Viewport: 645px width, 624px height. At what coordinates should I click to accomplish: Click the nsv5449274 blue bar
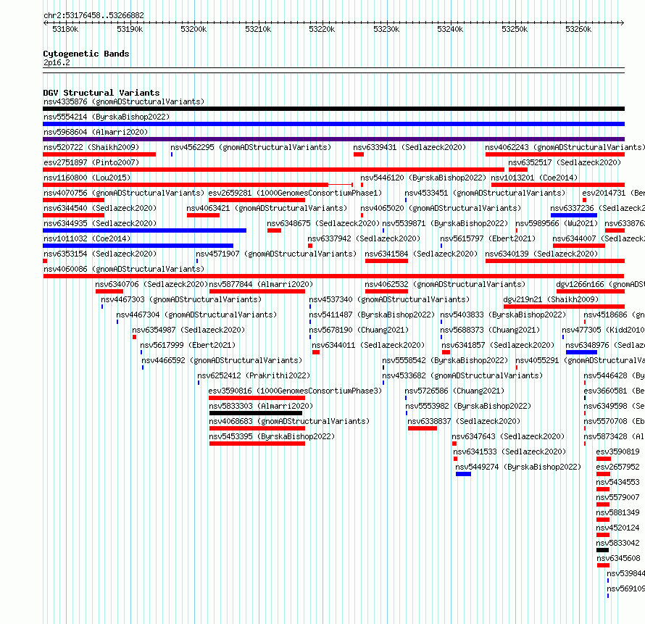coord(464,474)
